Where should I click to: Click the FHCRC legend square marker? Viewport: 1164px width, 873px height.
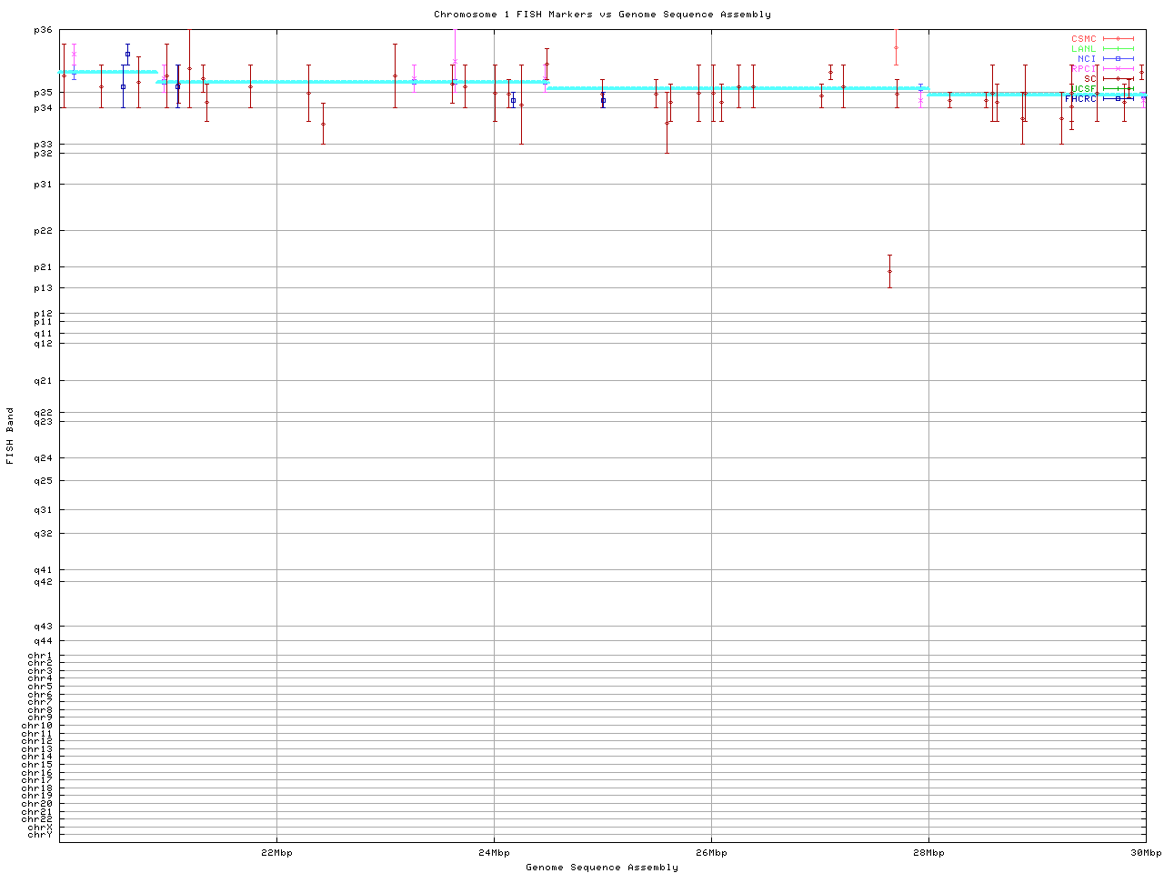[x=1118, y=98]
